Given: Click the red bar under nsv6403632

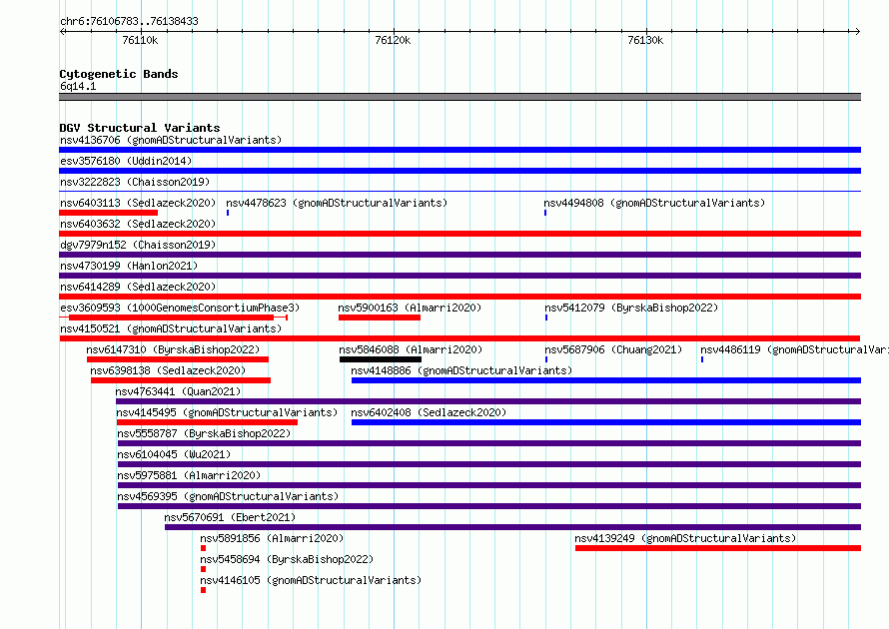Looking at the screenshot, I should 459,234.
